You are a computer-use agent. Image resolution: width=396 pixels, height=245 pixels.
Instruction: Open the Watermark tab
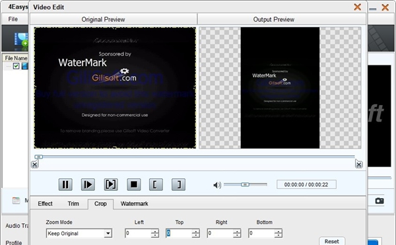point(134,203)
